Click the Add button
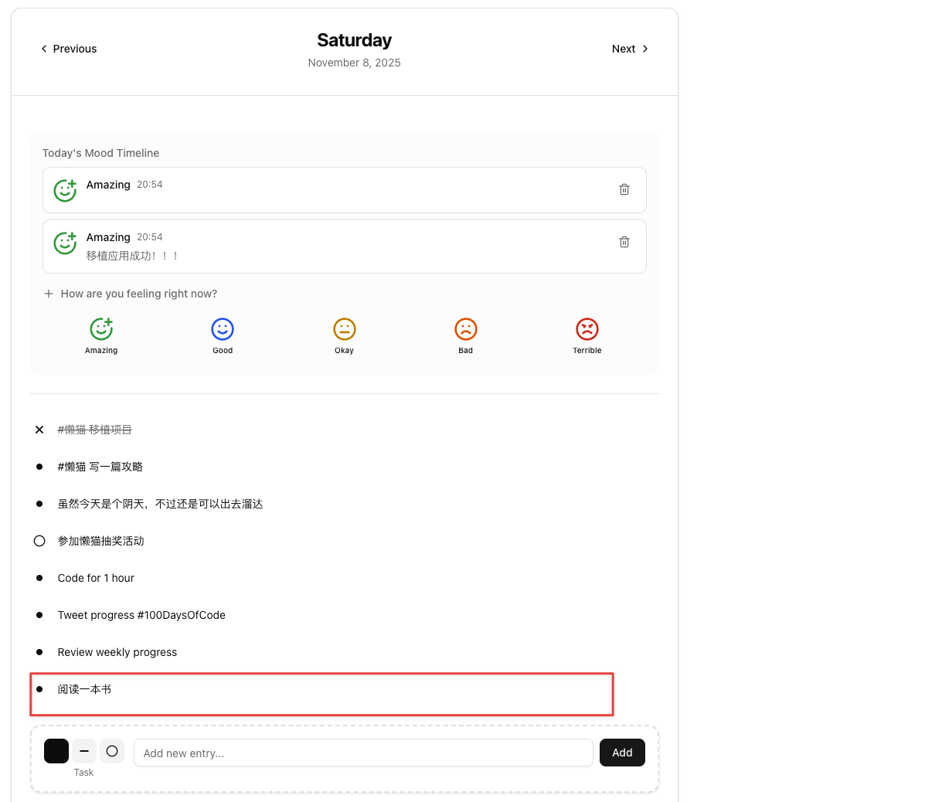The width and height of the screenshot is (925, 802). [622, 753]
